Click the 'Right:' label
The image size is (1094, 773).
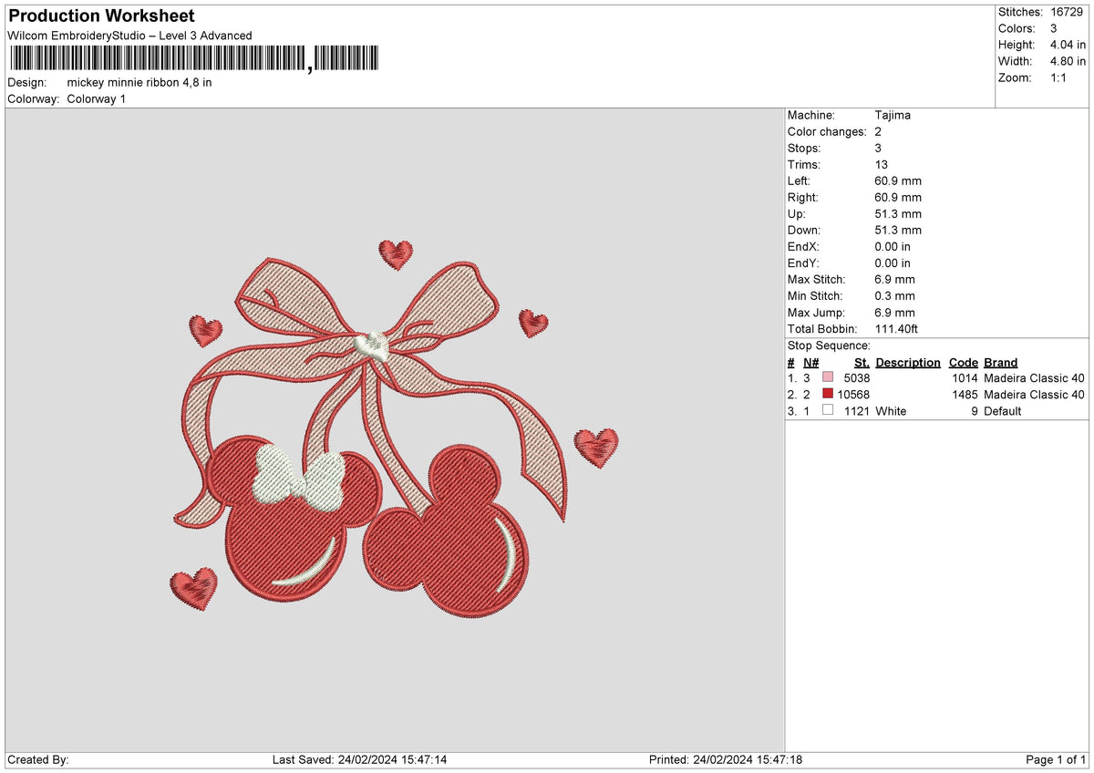tap(803, 197)
